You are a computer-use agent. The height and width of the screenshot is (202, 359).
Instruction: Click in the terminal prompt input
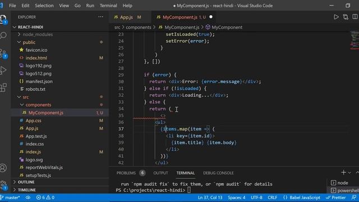point(189,190)
